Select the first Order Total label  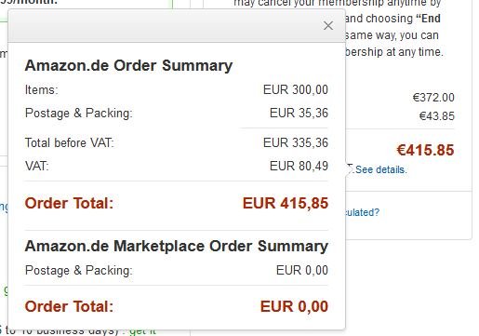coord(69,204)
